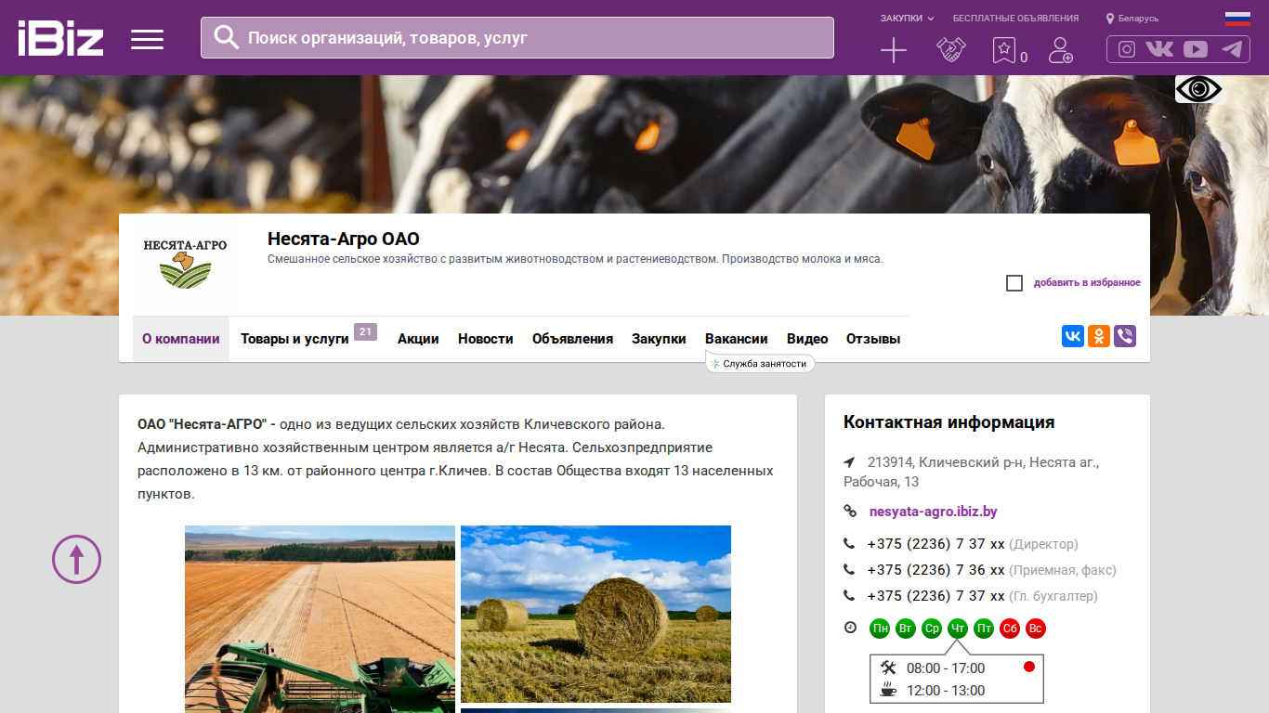Viewport: 1269px width, 713px height.
Task: Click chief accountant phone number
Action: tap(936, 596)
